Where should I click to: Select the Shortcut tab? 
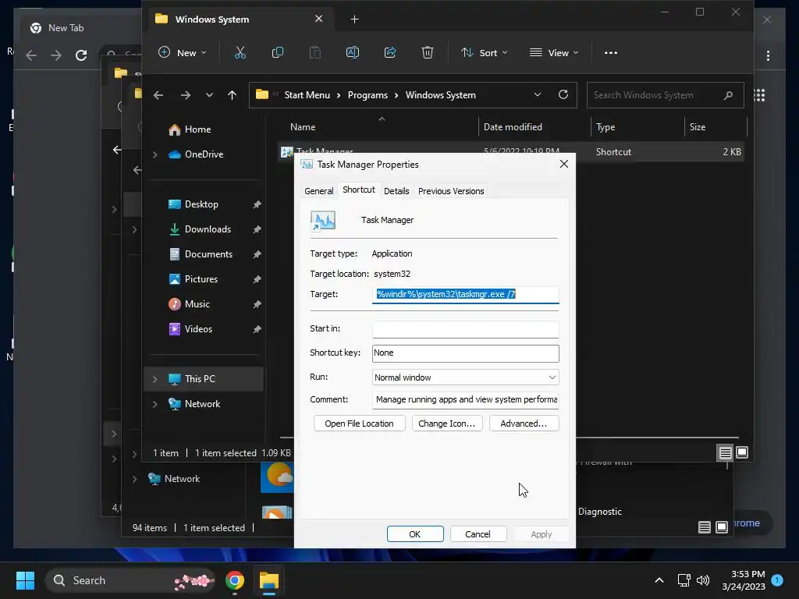pyautogui.click(x=359, y=190)
